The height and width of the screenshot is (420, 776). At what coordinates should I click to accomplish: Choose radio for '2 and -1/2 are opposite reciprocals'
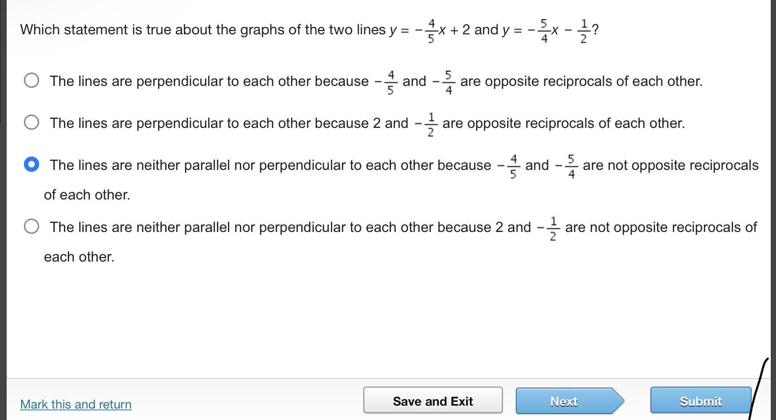tap(32, 122)
